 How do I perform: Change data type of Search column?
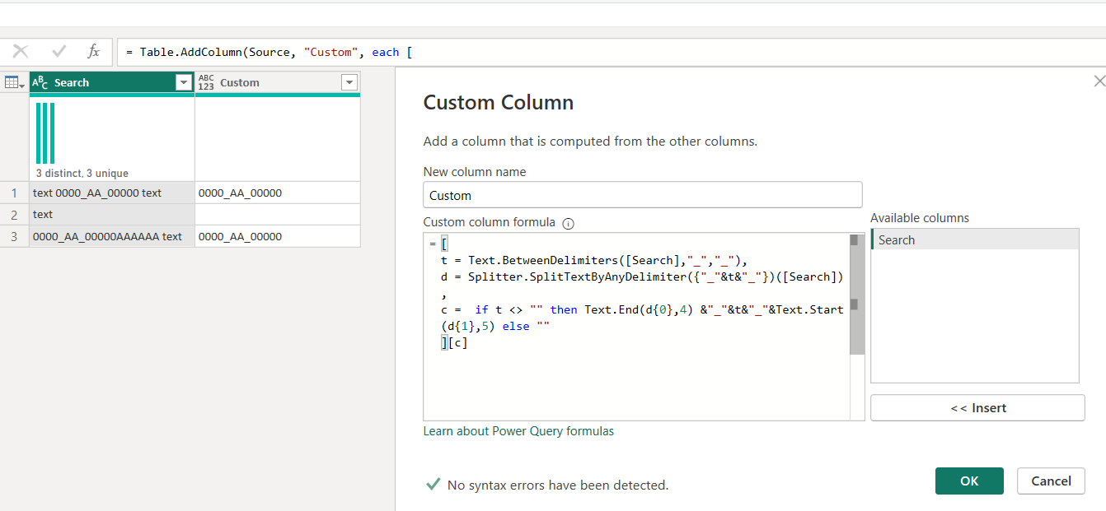coord(40,82)
